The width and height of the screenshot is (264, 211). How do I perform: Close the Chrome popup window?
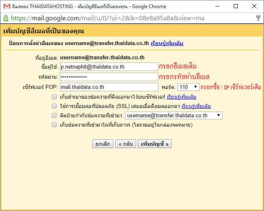click(254, 6)
